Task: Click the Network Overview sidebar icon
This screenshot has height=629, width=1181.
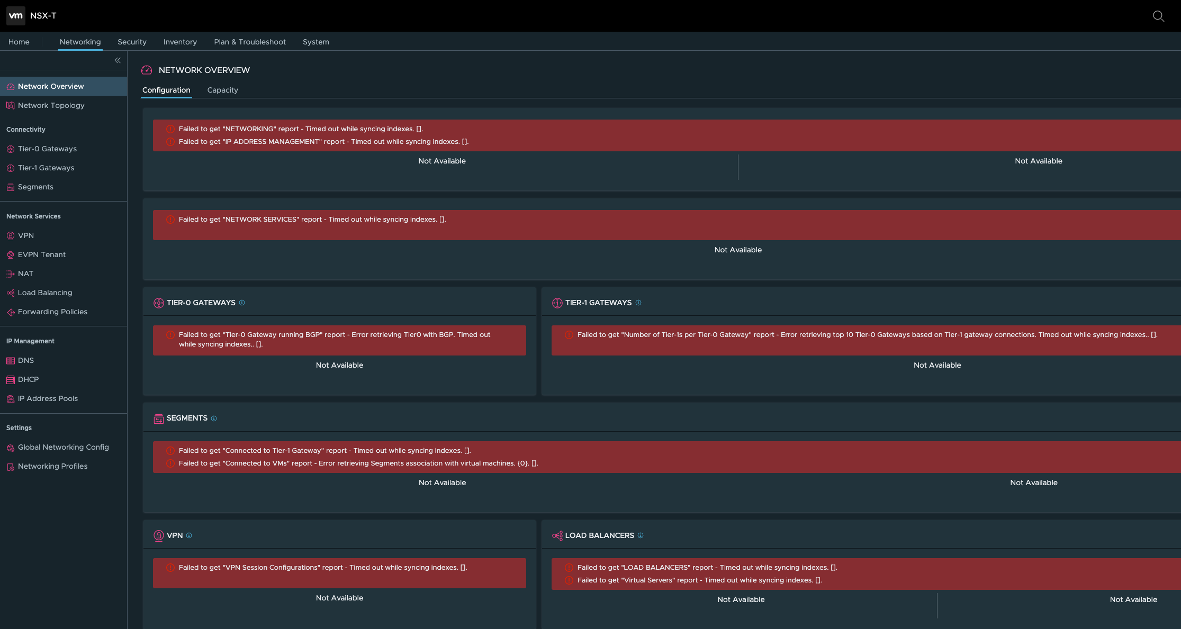Action: (11, 87)
